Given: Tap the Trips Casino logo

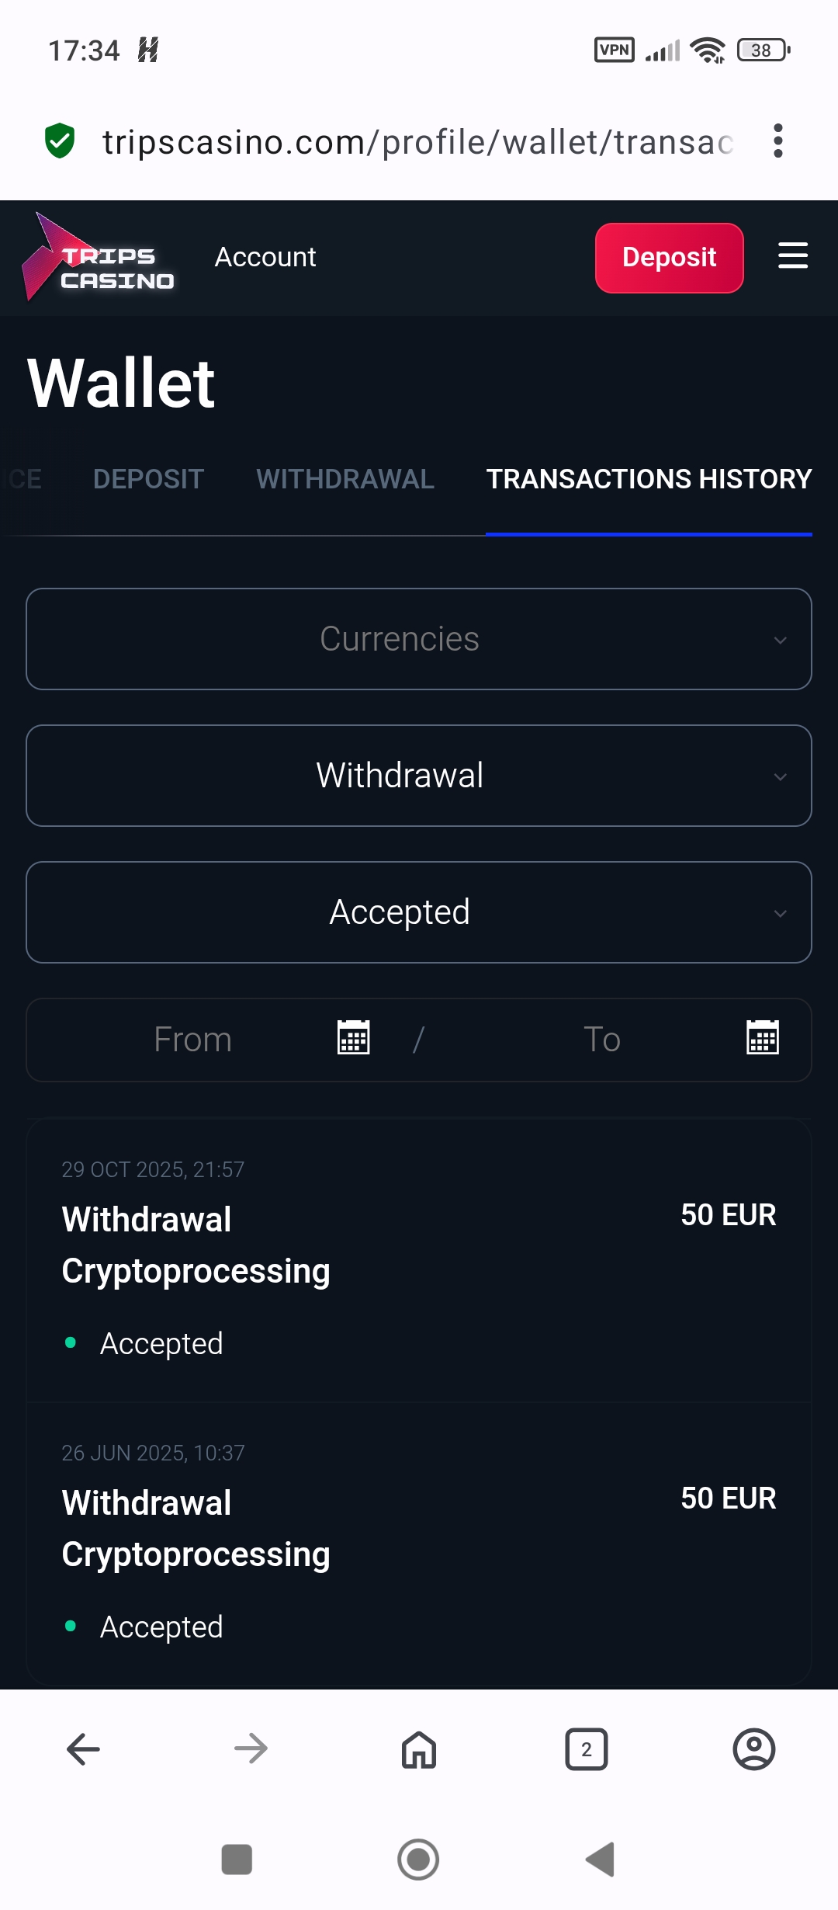Looking at the screenshot, I should click(99, 258).
